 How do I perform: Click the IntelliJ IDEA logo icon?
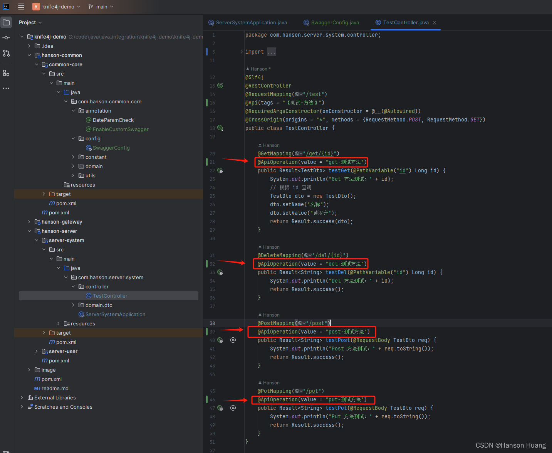[x=6, y=7]
